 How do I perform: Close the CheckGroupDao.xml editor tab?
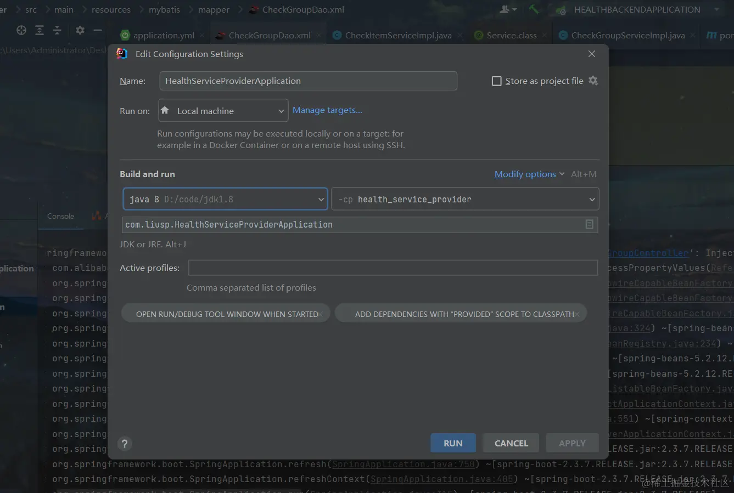point(318,35)
